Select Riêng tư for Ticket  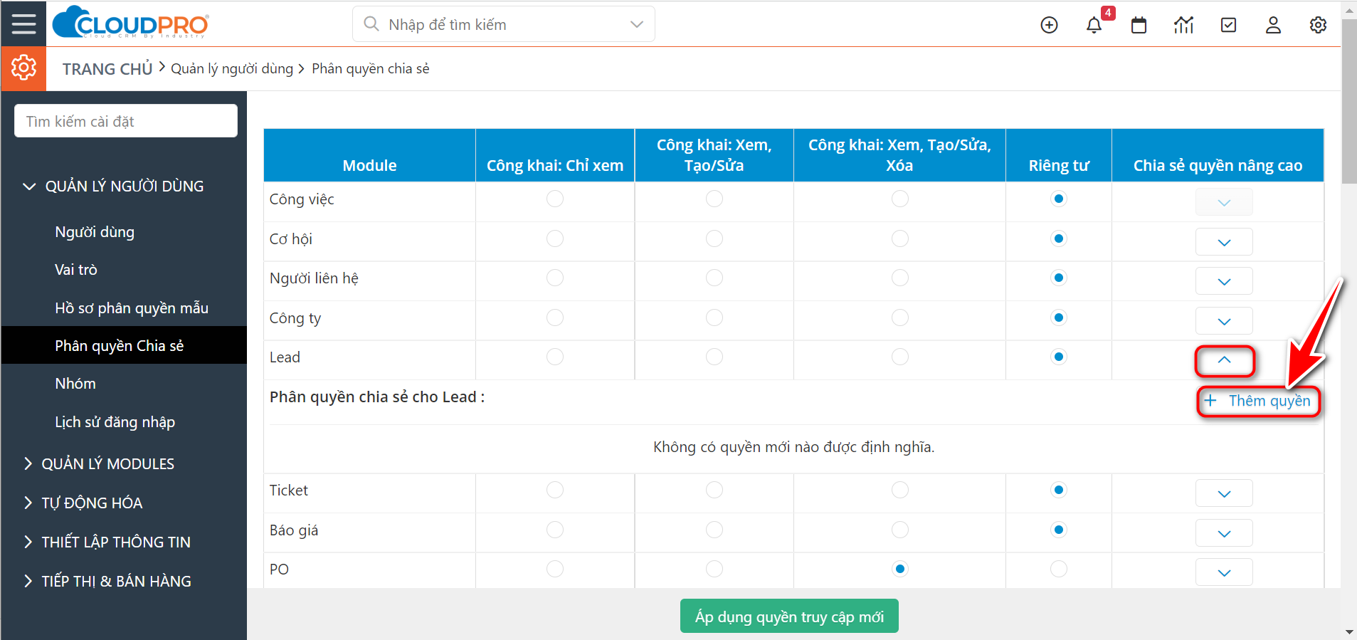click(1059, 490)
